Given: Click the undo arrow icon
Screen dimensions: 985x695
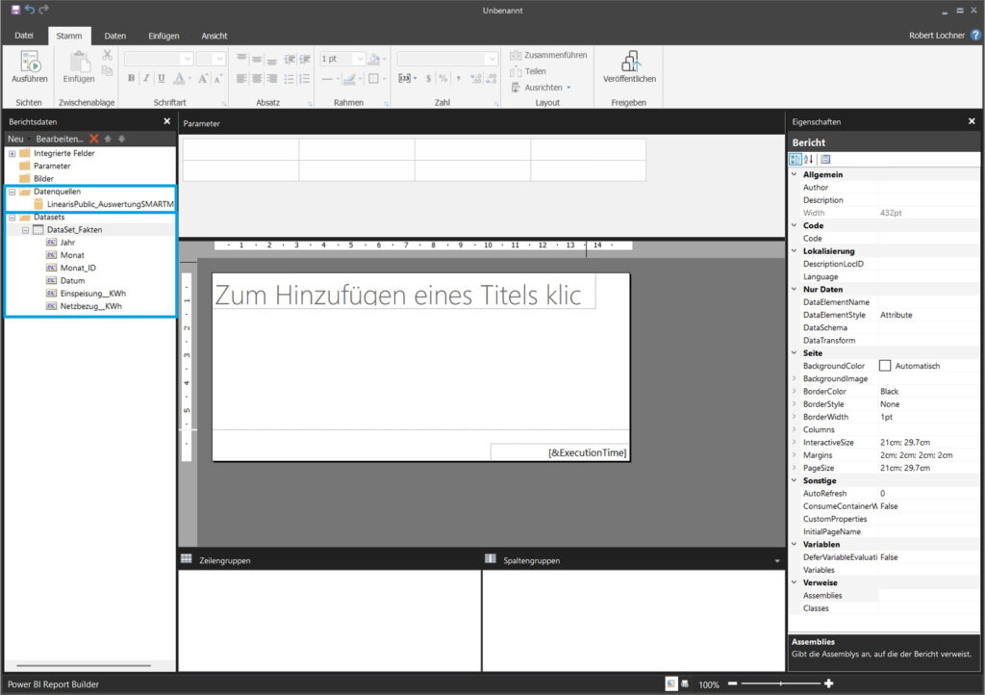Looking at the screenshot, I should coord(29,10).
